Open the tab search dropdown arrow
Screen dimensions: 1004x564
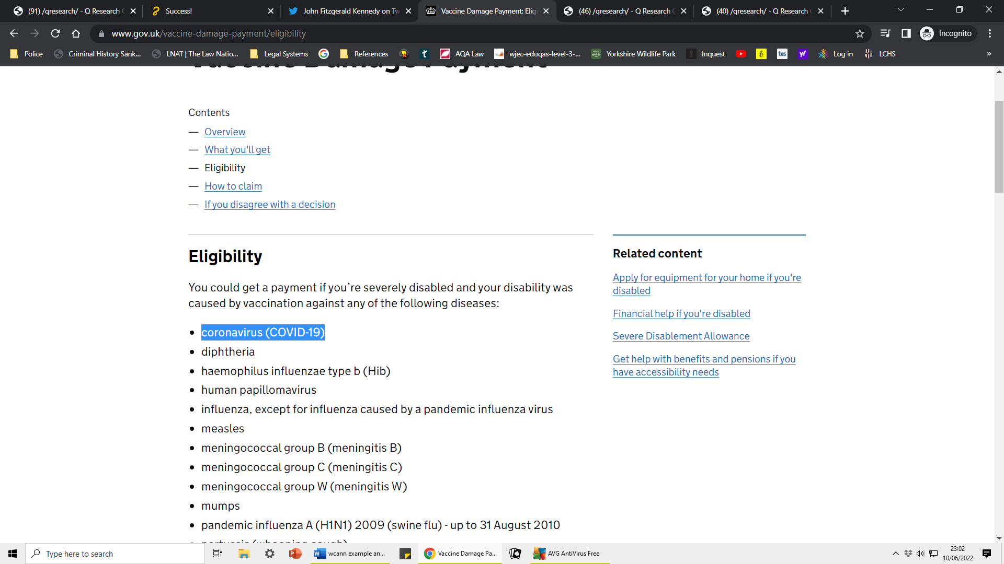point(901,10)
